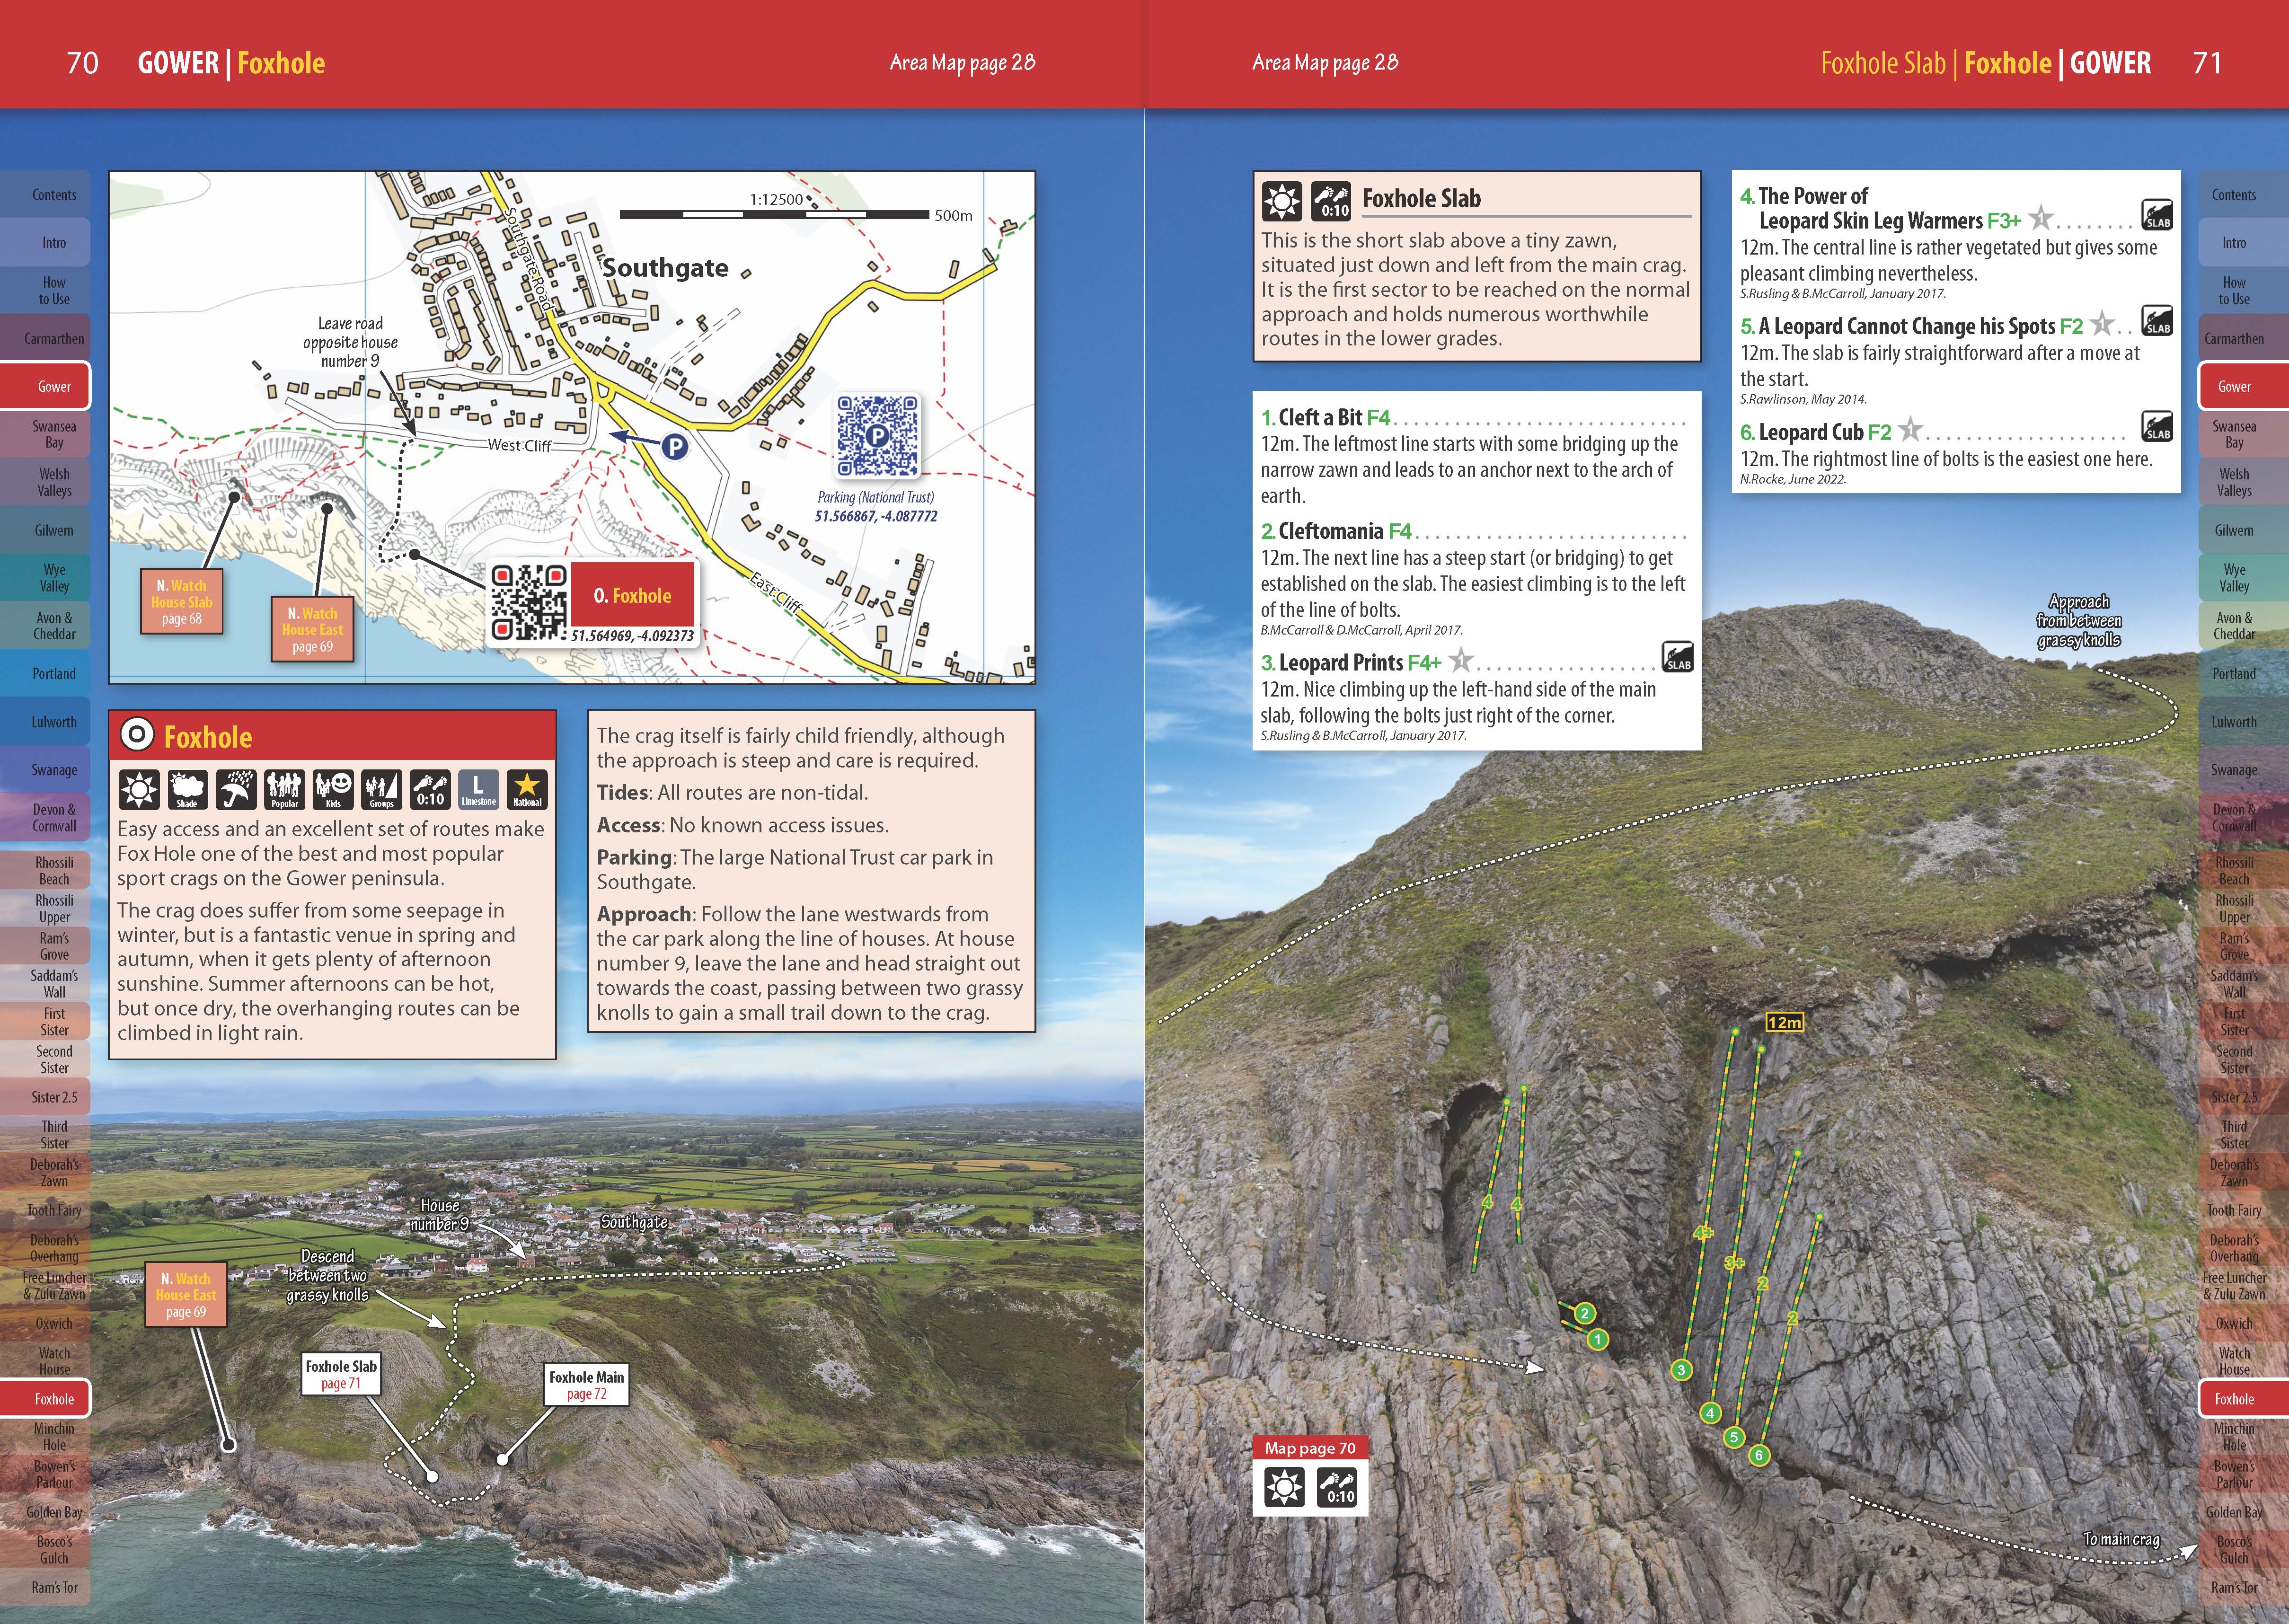Click the target icon beside the Foxhole title
Viewport: 2289px width, 1624px height.
[x=137, y=735]
